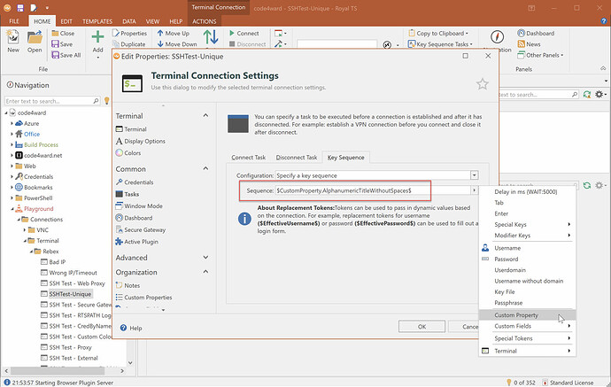Collapse the Terminal section in dialog sidebar
Screen dimensions: 611x387
[x=205, y=116]
